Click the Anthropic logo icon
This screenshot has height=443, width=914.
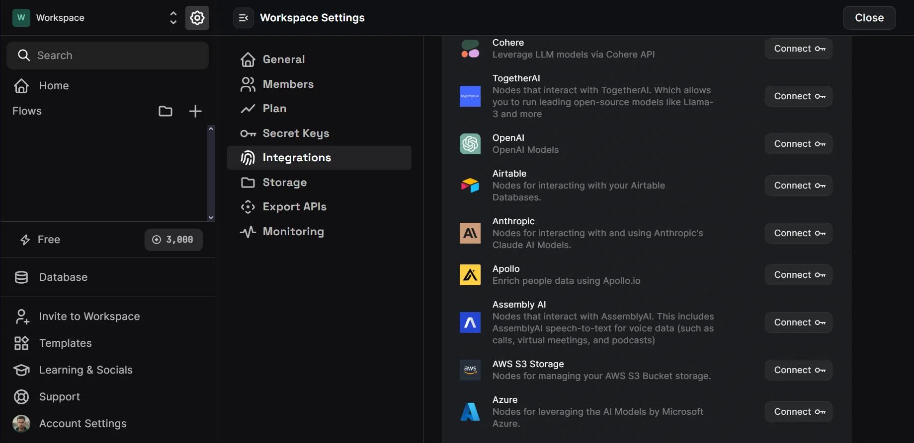[470, 233]
